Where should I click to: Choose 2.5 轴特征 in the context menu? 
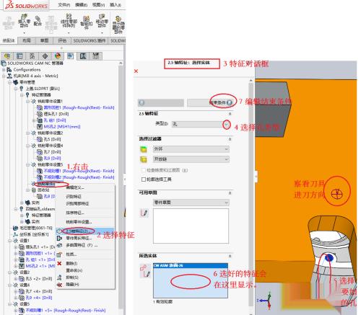pos(85,231)
